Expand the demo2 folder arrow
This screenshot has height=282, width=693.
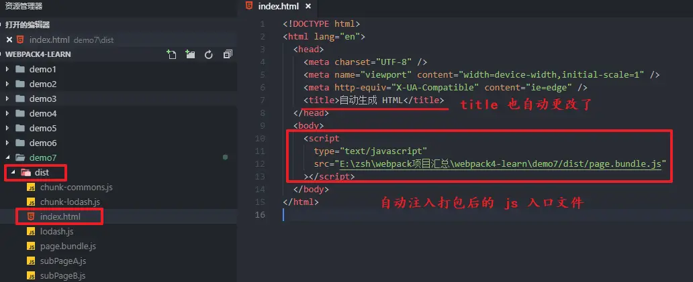pos(7,84)
